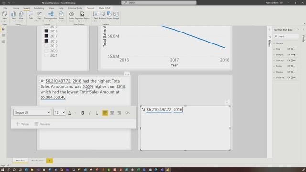Switch to Model view in left sidebar
The height and width of the screenshot is (172, 306).
(x=3, y=42)
